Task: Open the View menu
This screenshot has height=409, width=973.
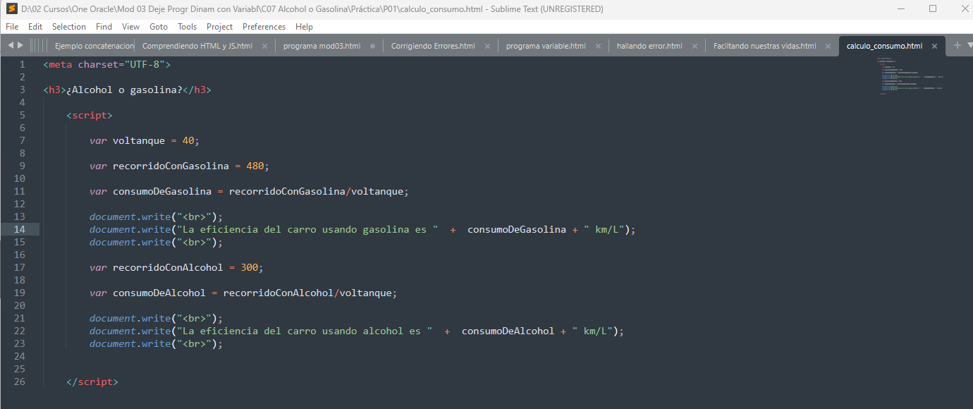Action: pos(130,27)
